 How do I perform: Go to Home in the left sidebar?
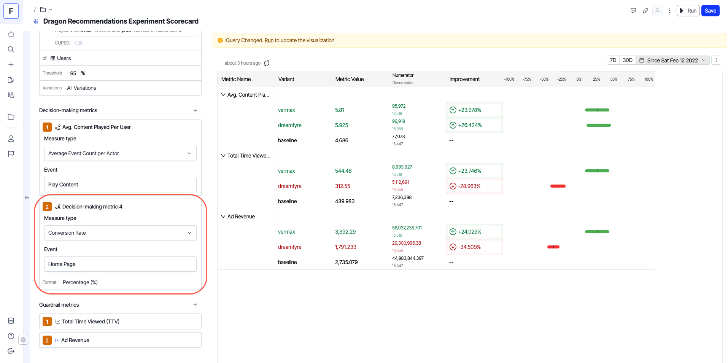point(11,34)
